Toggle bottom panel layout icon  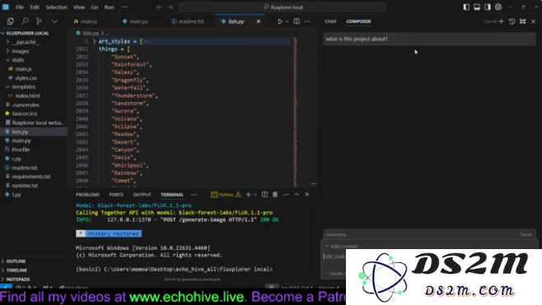tap(477, 7)
